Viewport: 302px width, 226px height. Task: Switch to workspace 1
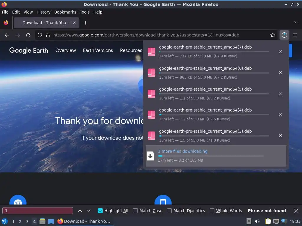click(13, 222)
